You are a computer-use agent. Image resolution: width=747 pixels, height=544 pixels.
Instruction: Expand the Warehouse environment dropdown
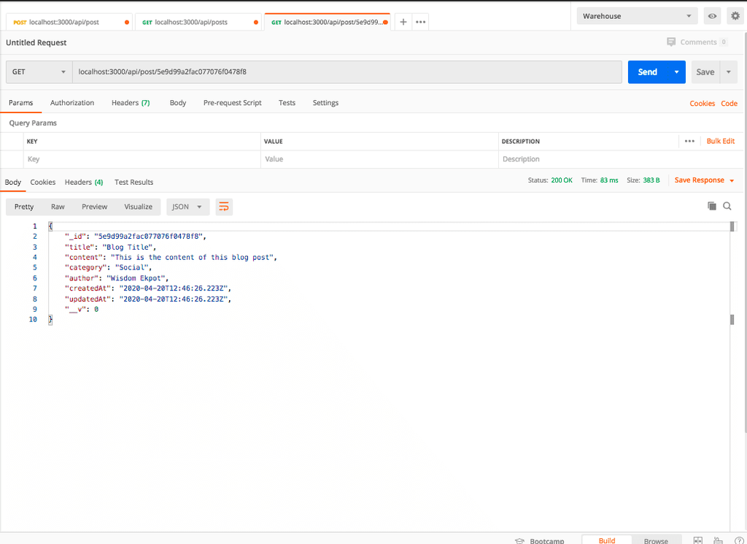click(637, 16)
